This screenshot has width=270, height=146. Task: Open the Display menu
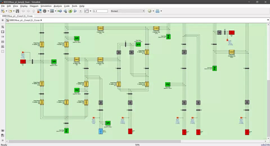(24, 6)
